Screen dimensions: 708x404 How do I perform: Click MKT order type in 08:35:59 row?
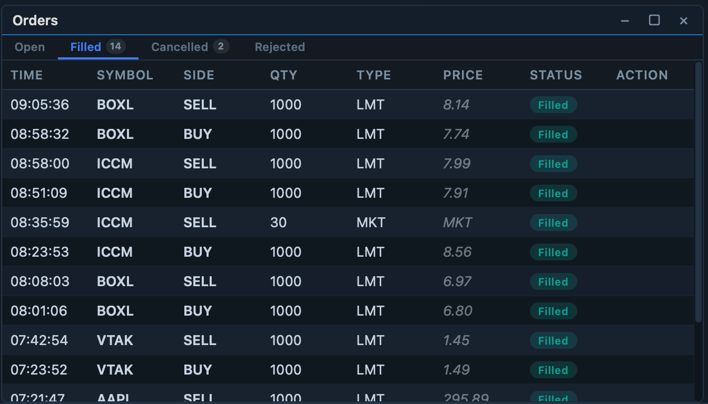tap(371, 223)
